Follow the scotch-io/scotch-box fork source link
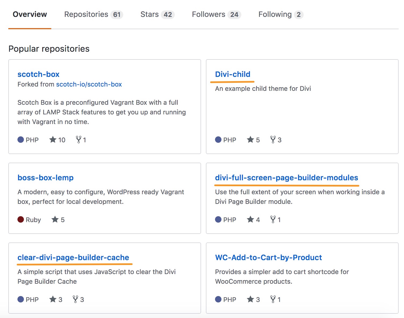404x318 pixels. coord(89,84)
